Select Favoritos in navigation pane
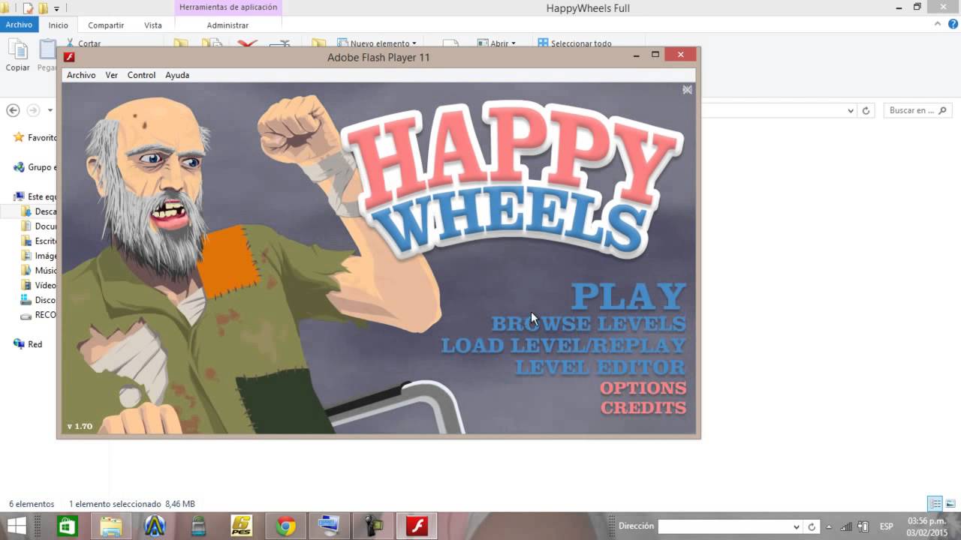This screenshot has height=540, width=961. click(x=35, y=138)
